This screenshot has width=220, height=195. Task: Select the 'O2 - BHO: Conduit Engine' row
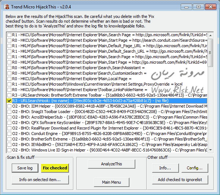click(110, 134)
